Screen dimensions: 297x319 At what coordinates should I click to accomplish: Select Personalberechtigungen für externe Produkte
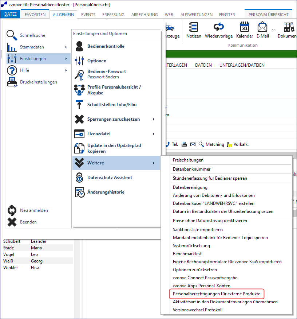217,294
